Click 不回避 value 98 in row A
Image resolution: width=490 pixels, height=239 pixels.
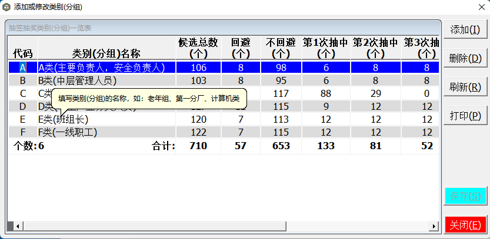(281, 68)
